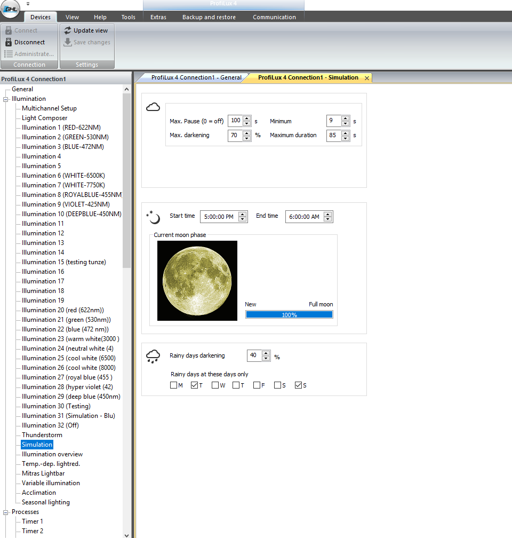Toggle Monday rainy day checkbox

173,385
